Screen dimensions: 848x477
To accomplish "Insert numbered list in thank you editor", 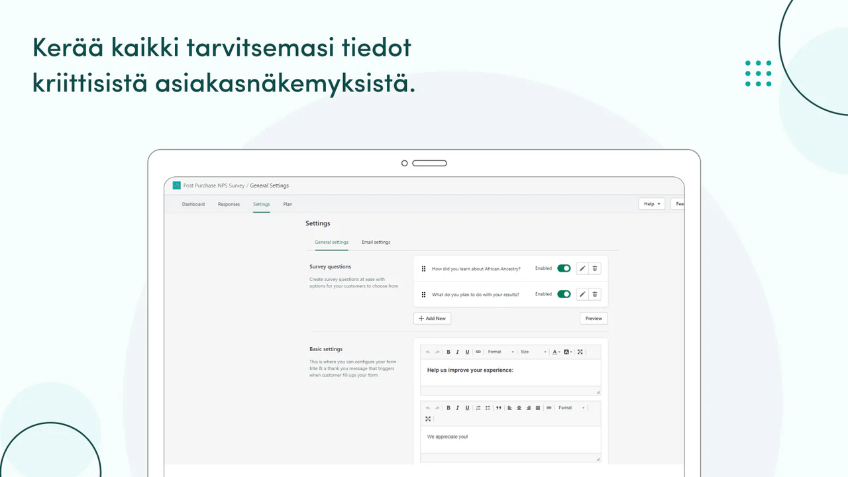I will point(478,408).
